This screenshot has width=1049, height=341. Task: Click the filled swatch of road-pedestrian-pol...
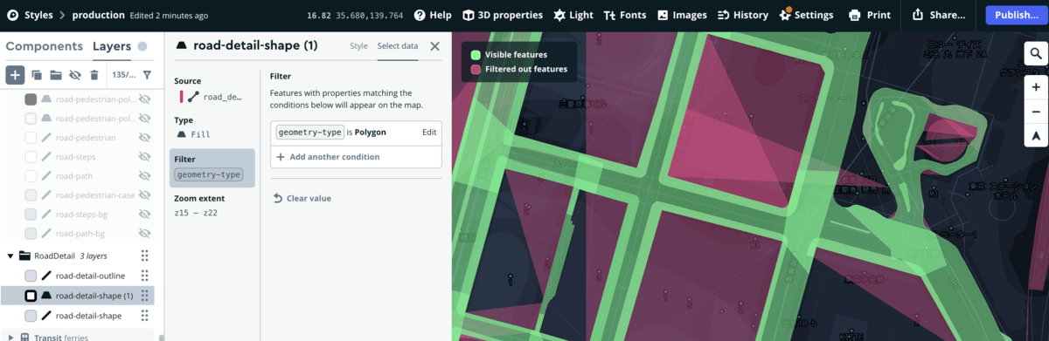(x=31, y=99)
